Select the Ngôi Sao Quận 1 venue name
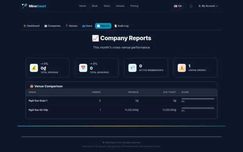This screenshot has height=152, width=243. pos(38,101)
